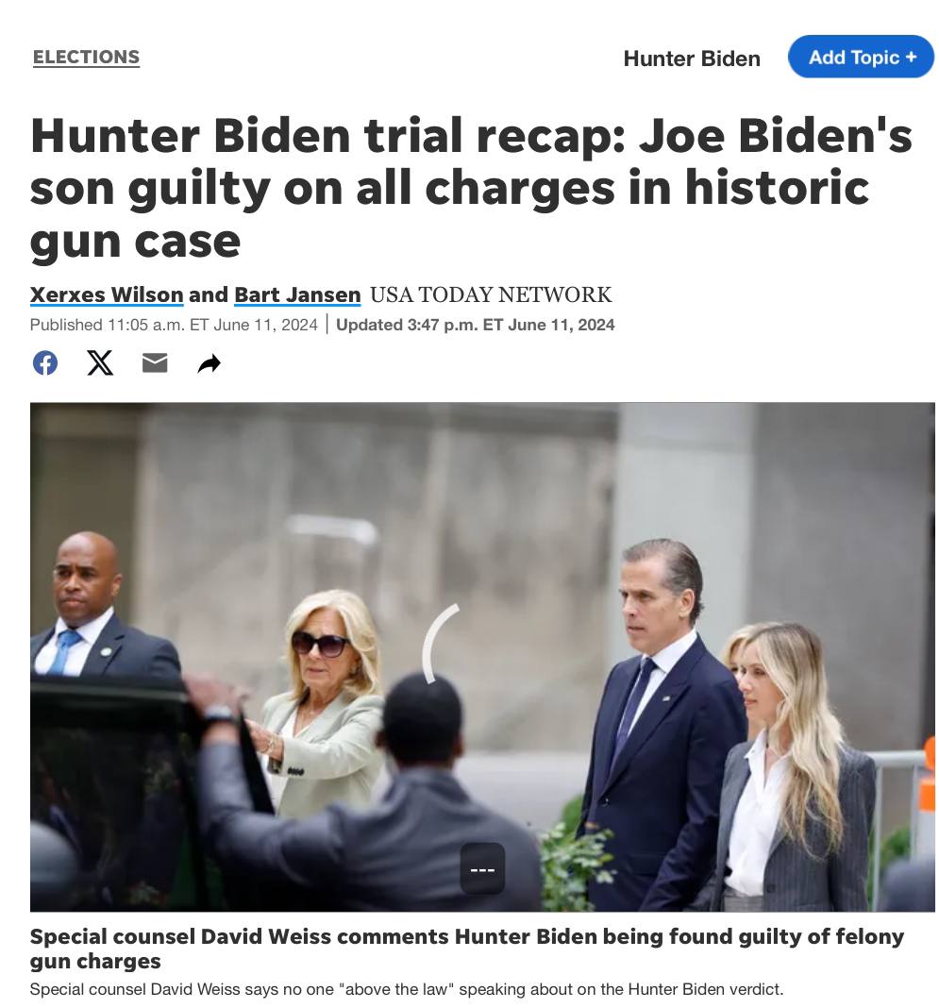Share article on Facebook
Viewport: 939px width, 1008px height.
[45, 363]
